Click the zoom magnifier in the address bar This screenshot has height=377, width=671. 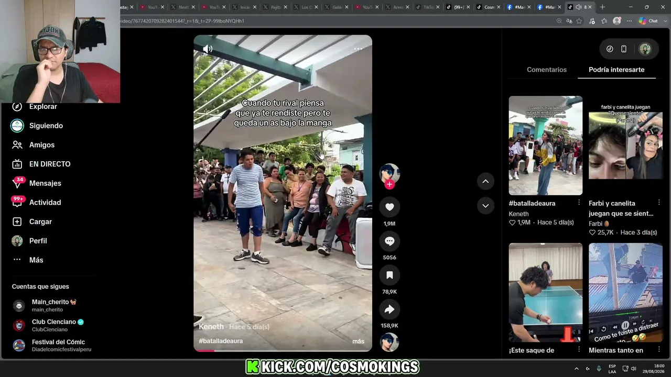(559, 21)
